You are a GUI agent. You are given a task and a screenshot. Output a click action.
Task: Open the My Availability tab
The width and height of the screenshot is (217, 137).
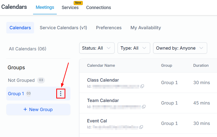click(146, 28)
